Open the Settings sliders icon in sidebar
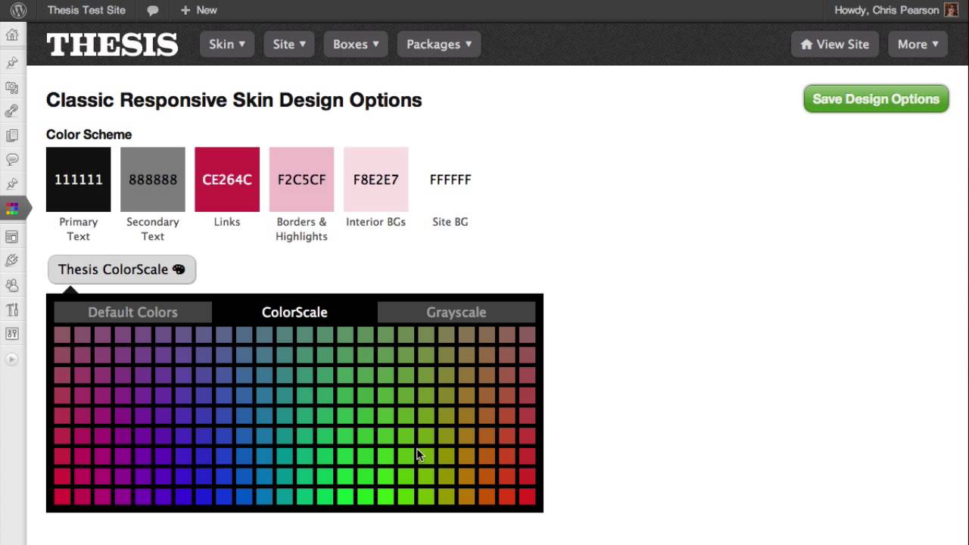Screen dimensions: 969x545 point(12,333)
